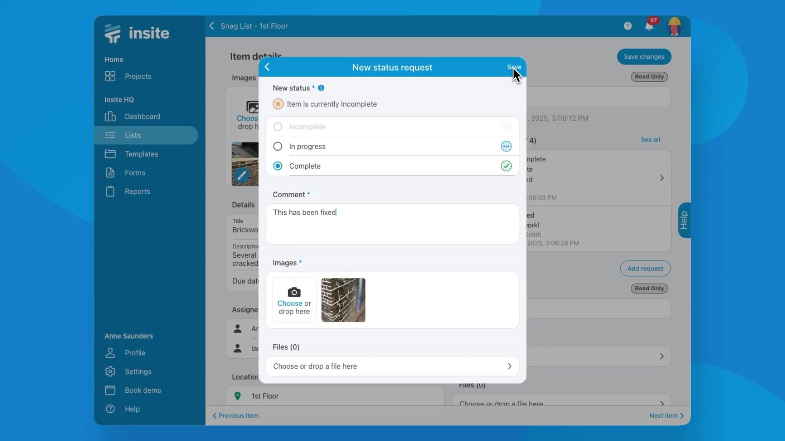Select the Complete radio button
This screenshot has width=785, height=441.
click(278, 166)
